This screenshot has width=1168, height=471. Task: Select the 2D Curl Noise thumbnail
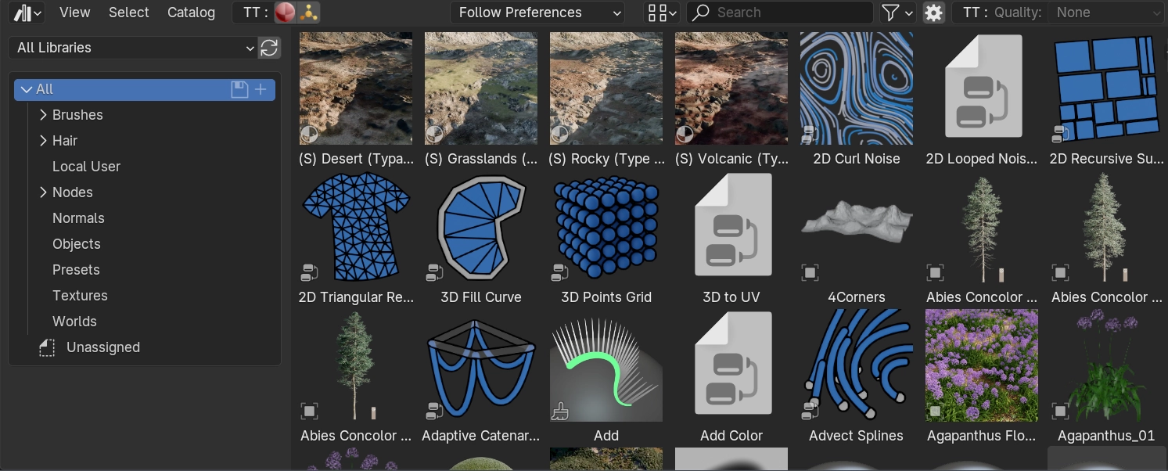[x=857, y=89]
